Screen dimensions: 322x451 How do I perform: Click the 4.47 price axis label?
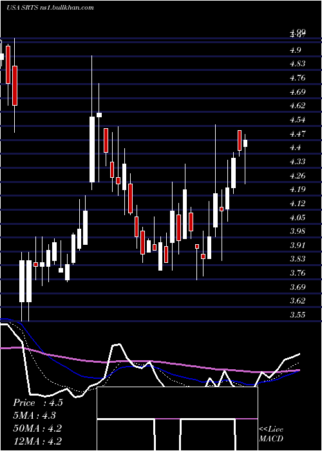click(298, 134)
